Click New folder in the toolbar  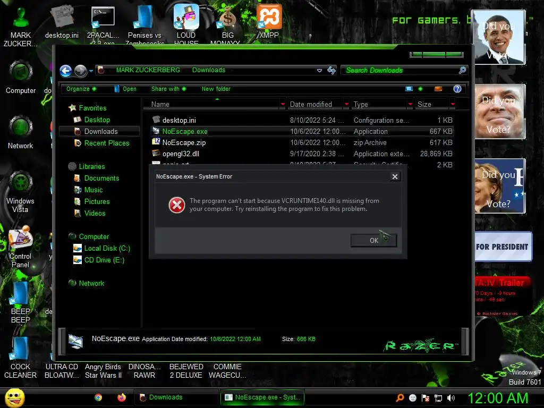[216, 89]
